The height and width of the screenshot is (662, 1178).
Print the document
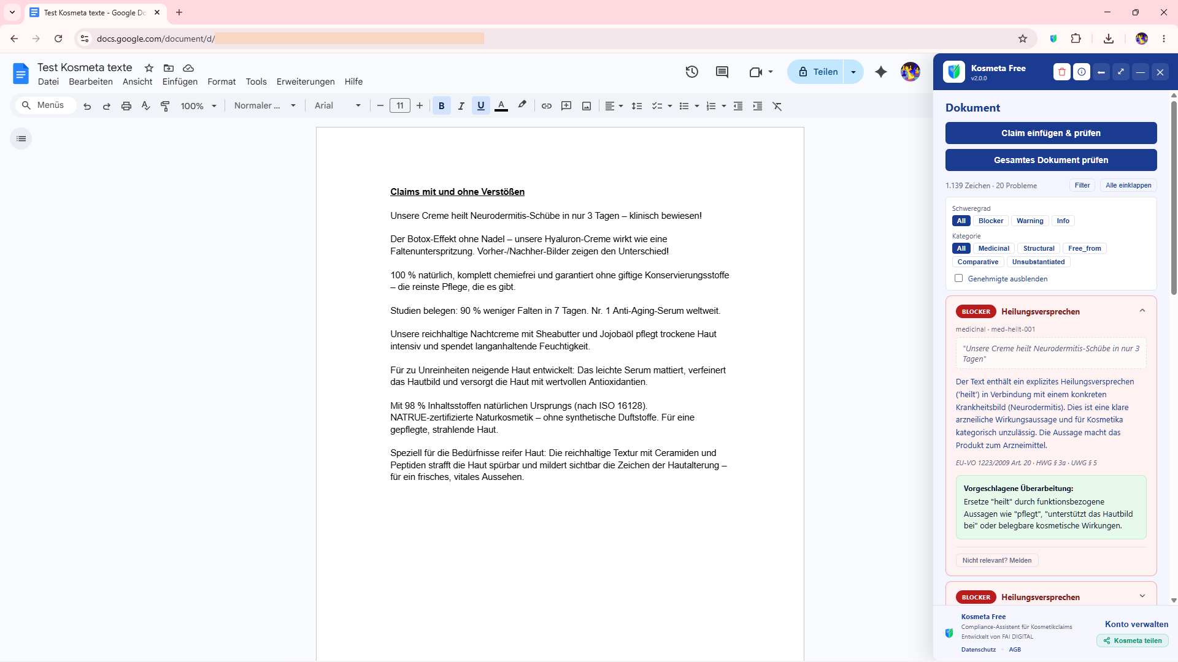click(x=126, y=106)
